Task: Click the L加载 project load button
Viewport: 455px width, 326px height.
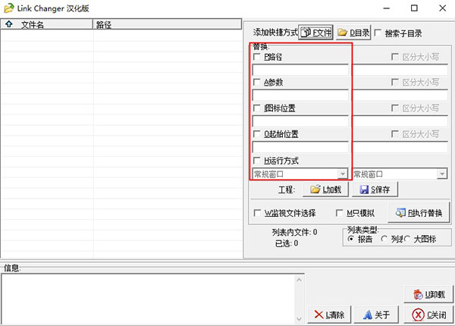Action: [326, 190]
